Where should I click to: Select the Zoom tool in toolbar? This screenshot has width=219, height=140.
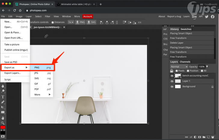3,123
